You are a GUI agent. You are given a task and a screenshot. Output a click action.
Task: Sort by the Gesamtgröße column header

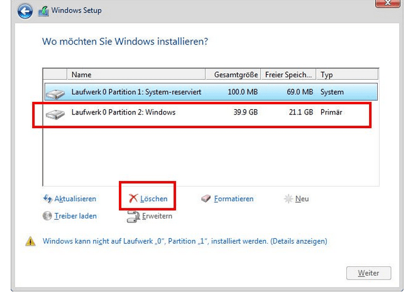coord(236,75)
